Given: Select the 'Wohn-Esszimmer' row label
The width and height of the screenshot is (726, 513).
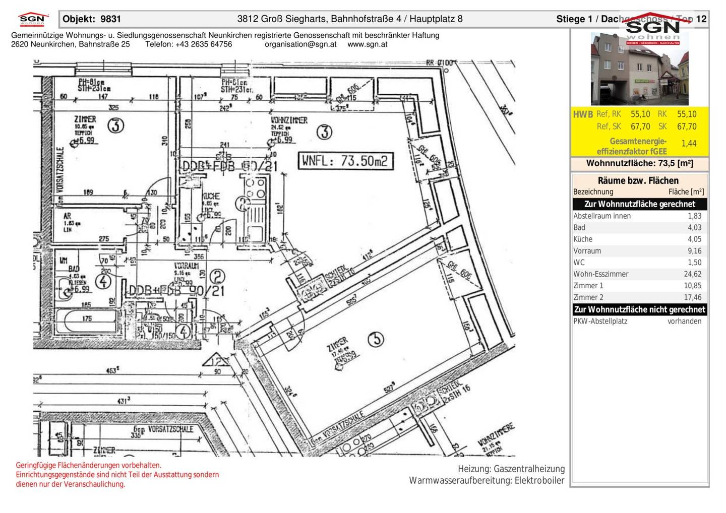Looking at the screenshot, I should pyautogui.click(x=601, y=274).
